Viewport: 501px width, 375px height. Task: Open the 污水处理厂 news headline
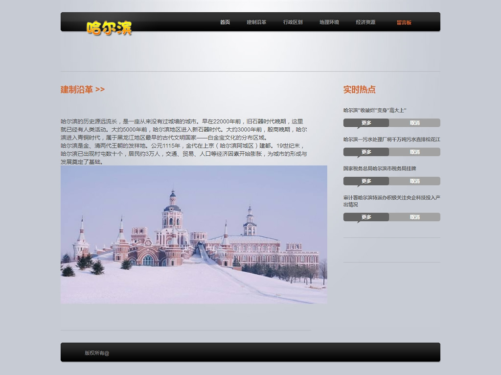[x=391, y=140]
